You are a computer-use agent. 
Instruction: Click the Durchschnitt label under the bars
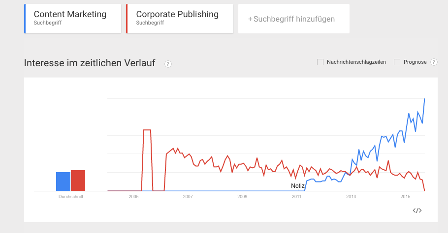(x=71, y=197)
